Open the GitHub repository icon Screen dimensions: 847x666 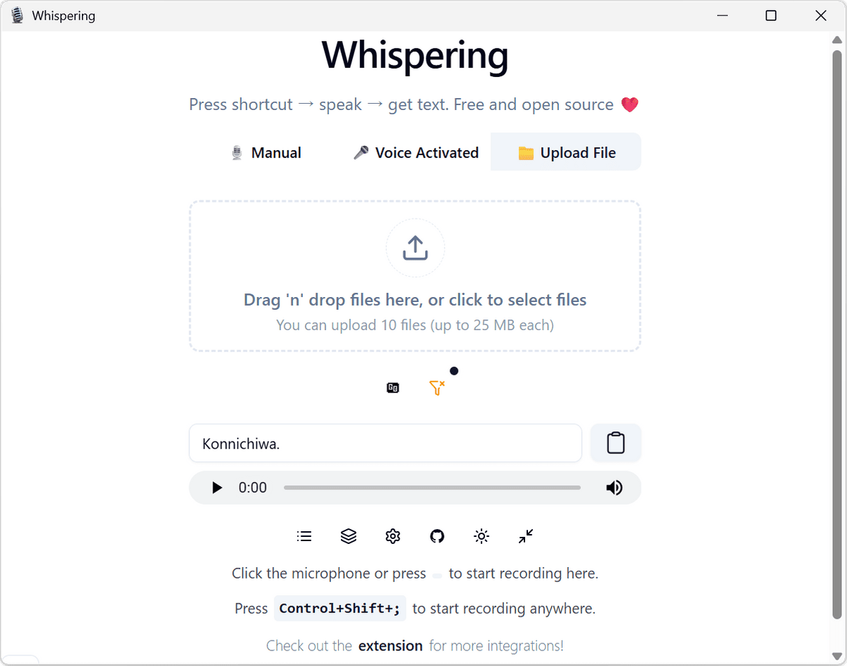(x=438, y=536)
